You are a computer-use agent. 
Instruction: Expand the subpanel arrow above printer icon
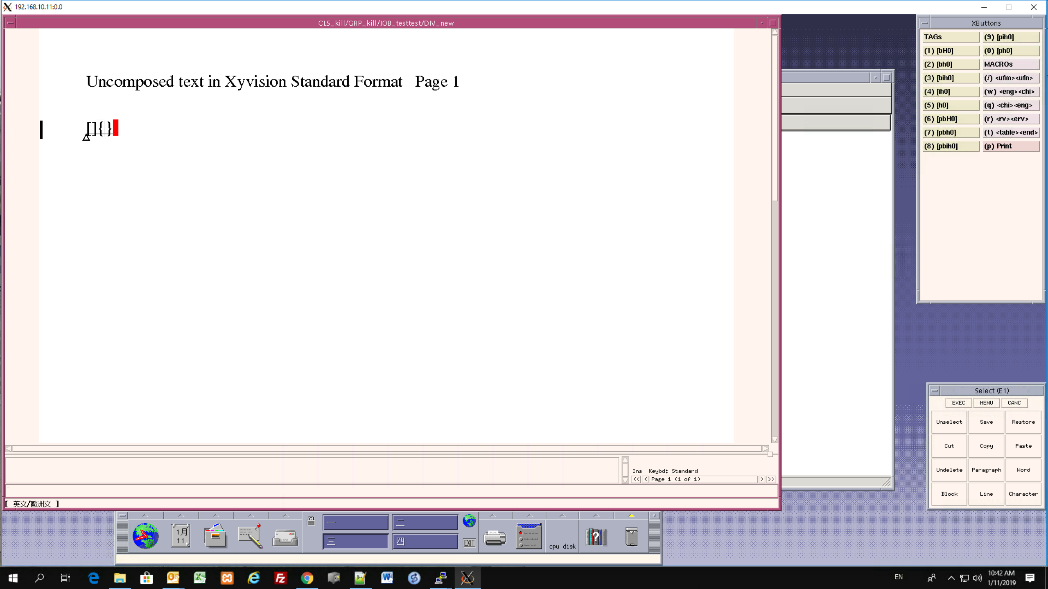(492, 515)
